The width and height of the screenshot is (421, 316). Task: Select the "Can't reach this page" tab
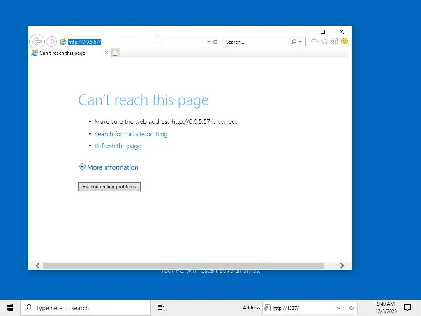70,53
